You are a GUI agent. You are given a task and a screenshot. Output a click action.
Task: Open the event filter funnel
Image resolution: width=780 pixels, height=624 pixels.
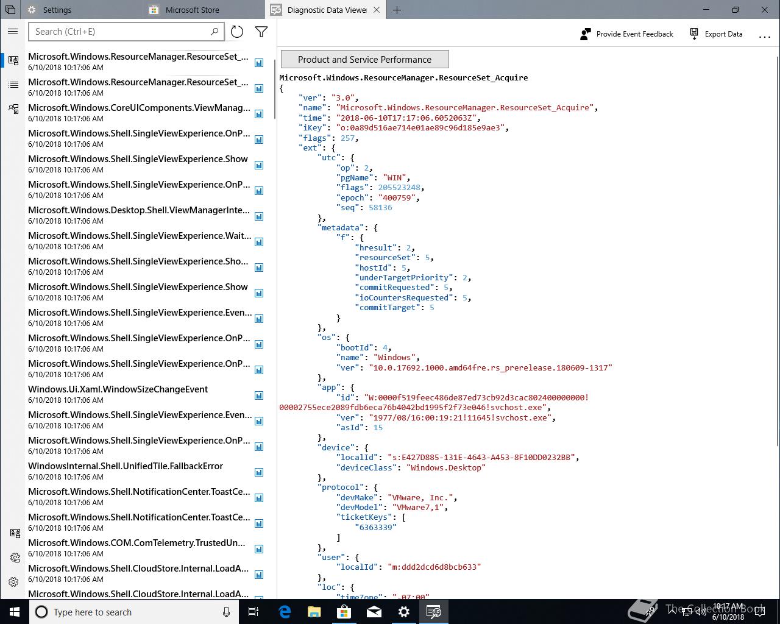[x=261, y=32]
